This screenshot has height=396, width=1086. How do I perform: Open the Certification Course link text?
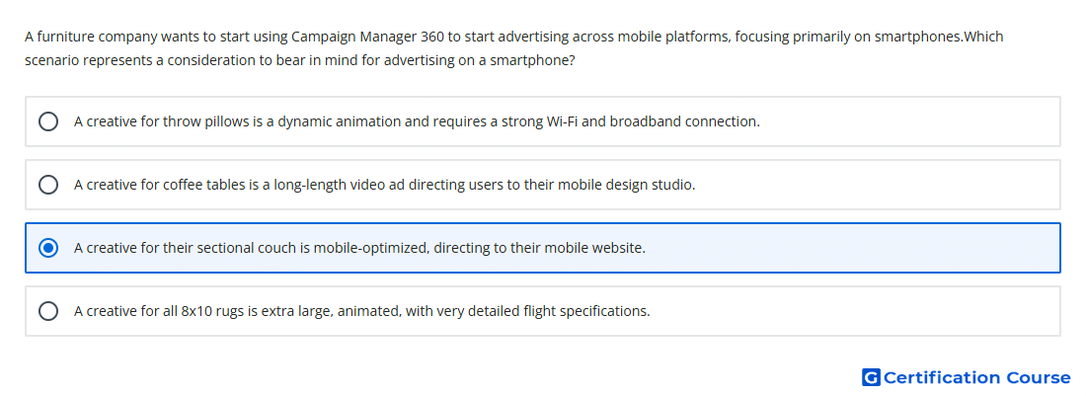click(977, 377)
